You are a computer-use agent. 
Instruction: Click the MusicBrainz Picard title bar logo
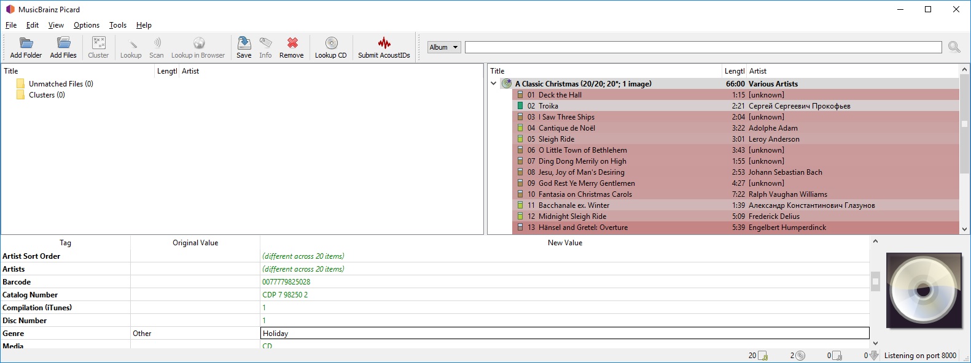(10, 9)
